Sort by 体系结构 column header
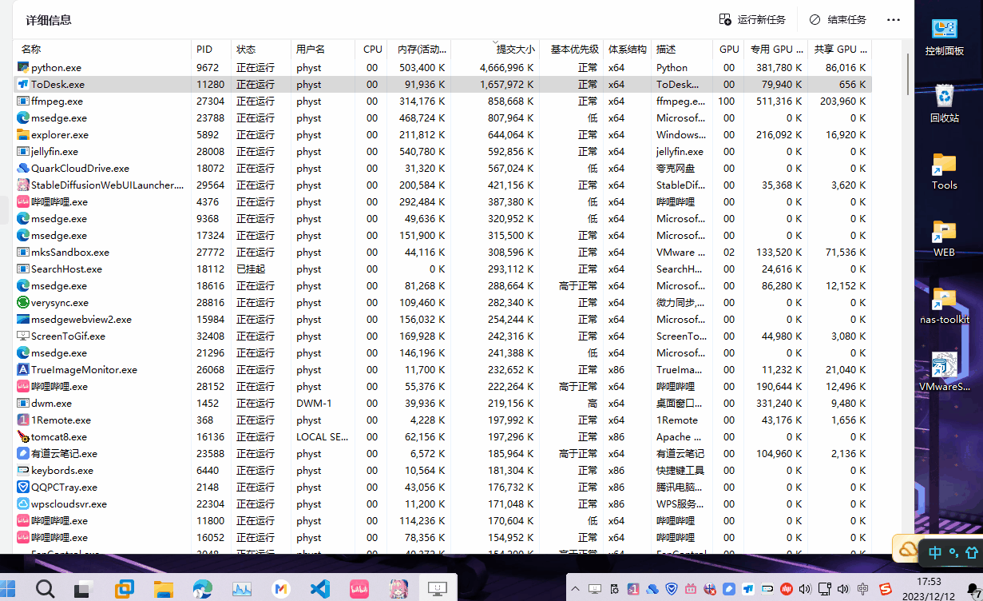This screenshot has height=601, width=983. pyautogui.click(x=627, y=50)
